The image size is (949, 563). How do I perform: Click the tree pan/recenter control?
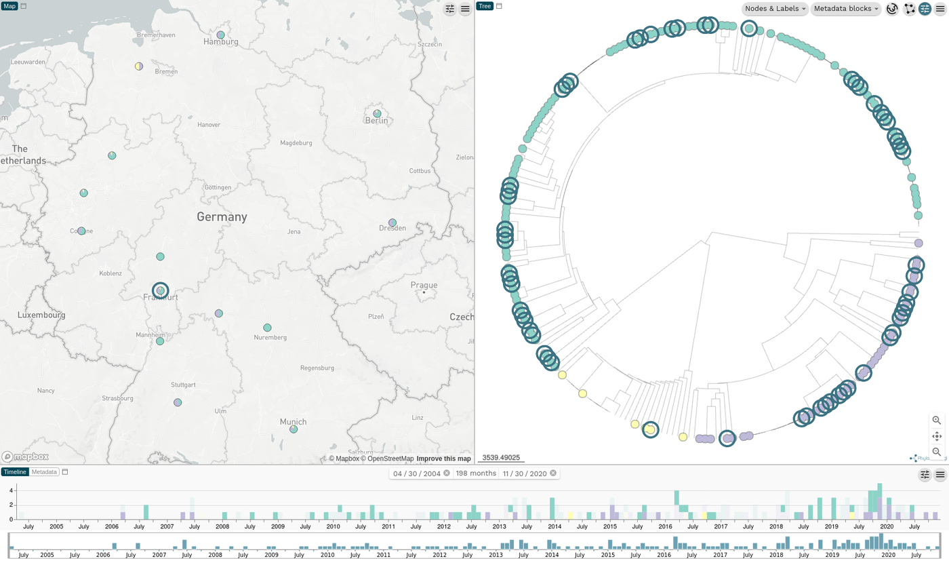pos(937,436)
